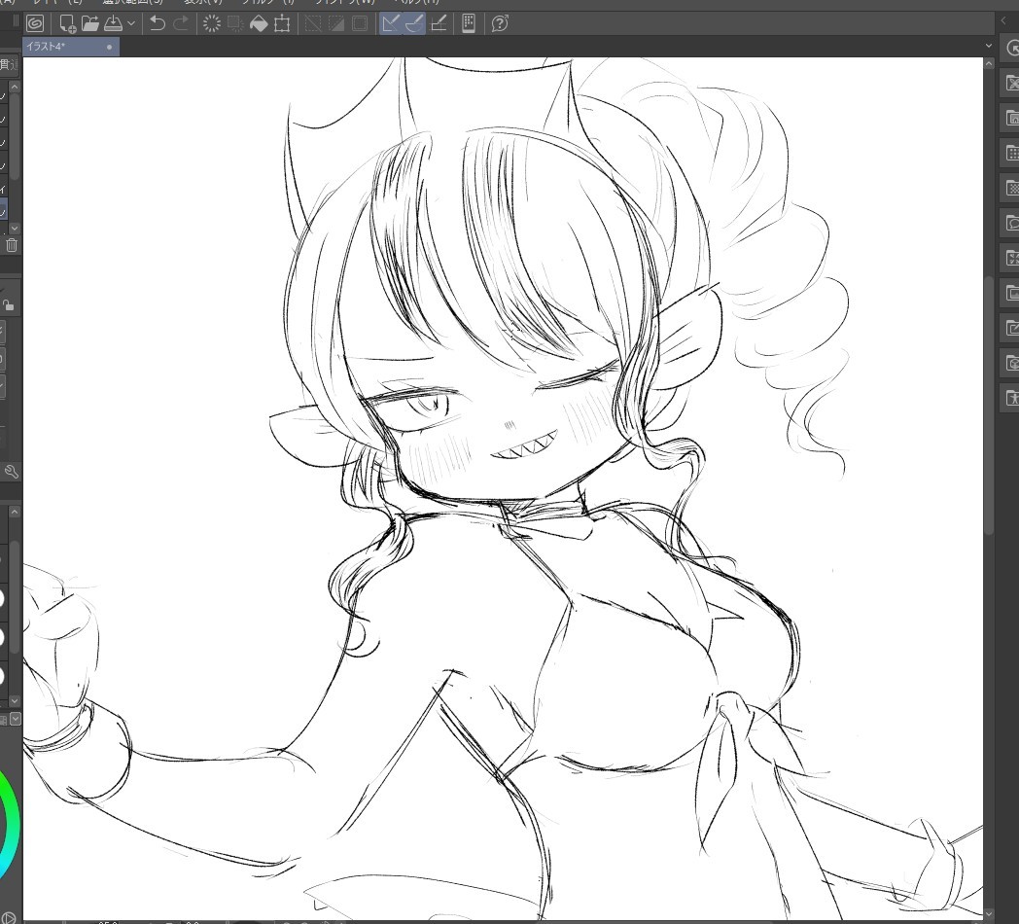Open material folder with pencil icon
Viewport: 1019px width, 924px height.
pos(1011,329)
